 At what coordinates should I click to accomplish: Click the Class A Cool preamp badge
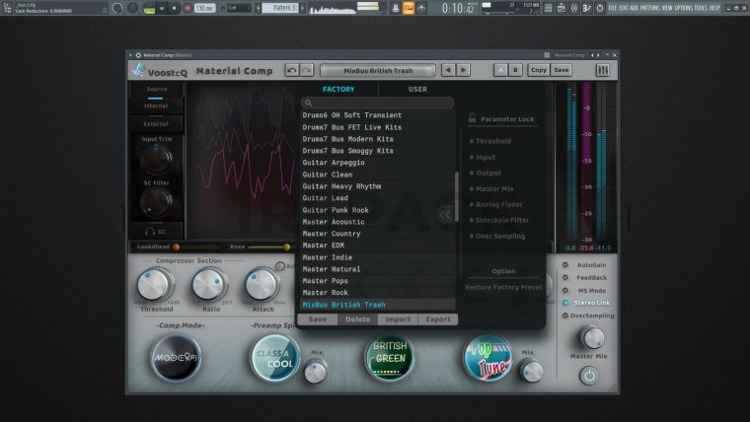point(273,358)
